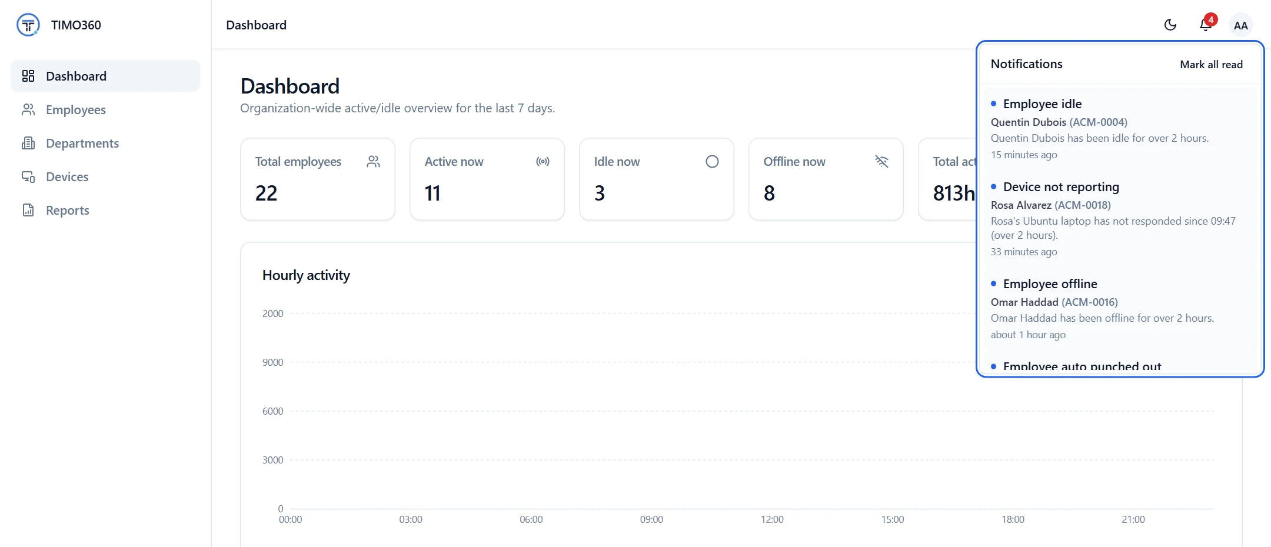
Task: Click Quentin Dubois (ACM-0004) name text
Action: 1059,122
